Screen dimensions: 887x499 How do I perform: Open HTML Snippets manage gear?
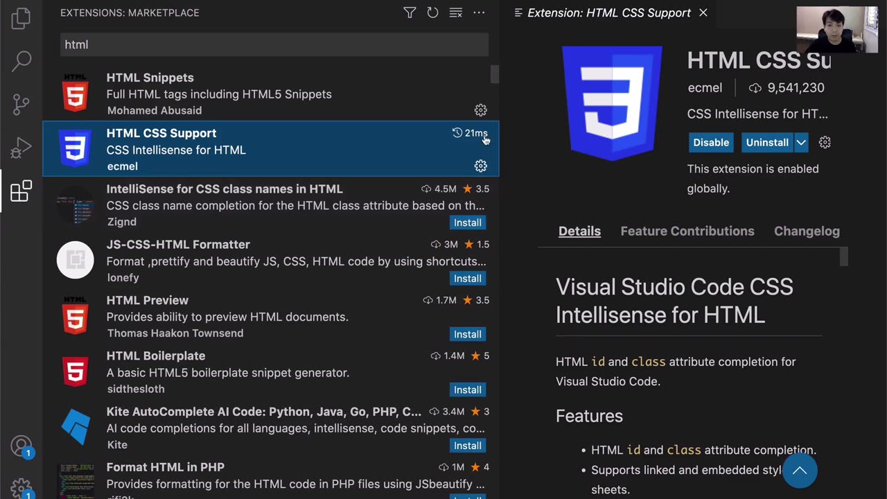click(480, 110)
